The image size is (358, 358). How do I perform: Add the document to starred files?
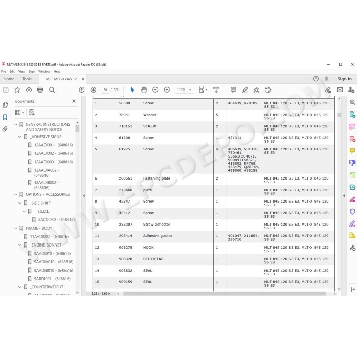click(x=17, y=90)
